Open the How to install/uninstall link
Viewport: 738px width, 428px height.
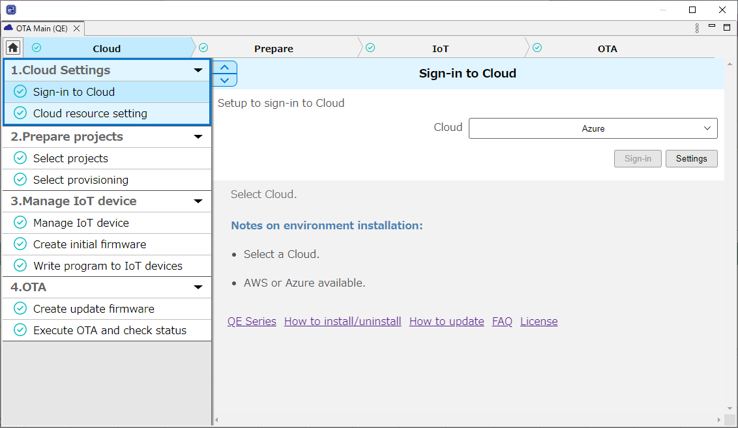pos(342,321)
